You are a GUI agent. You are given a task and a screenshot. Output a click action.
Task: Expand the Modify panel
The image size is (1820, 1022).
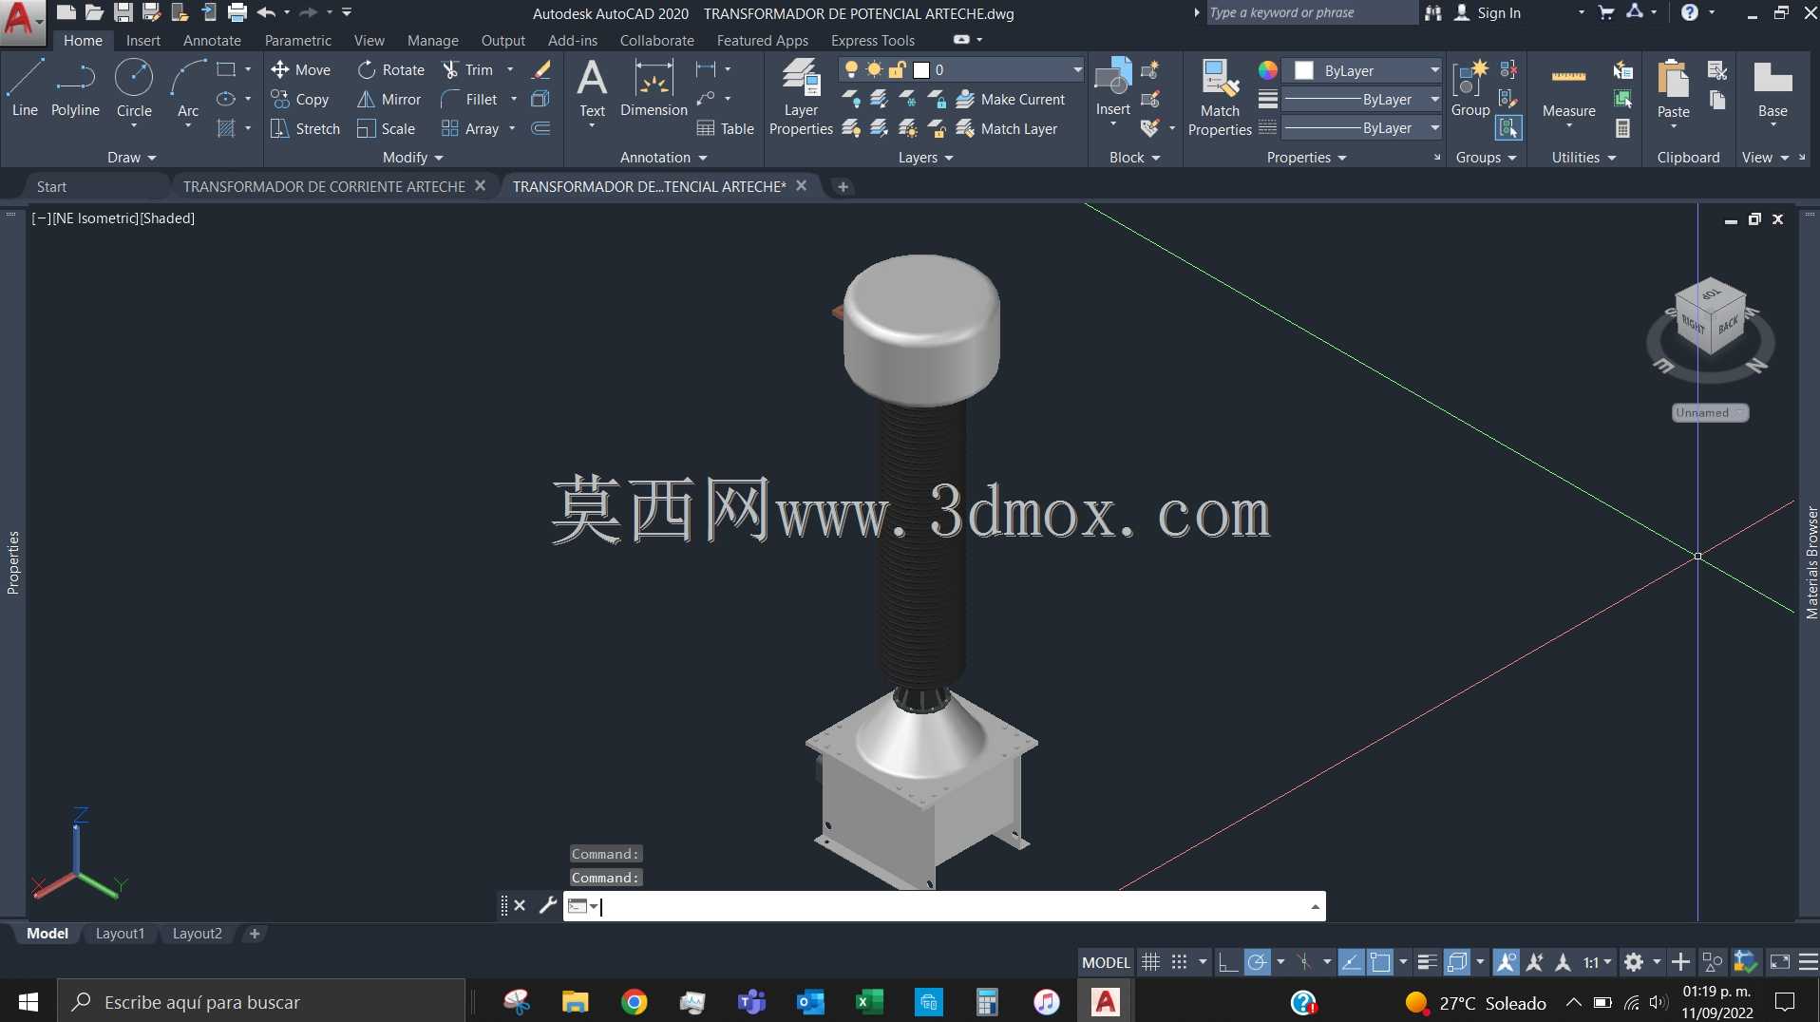point(412,157)
